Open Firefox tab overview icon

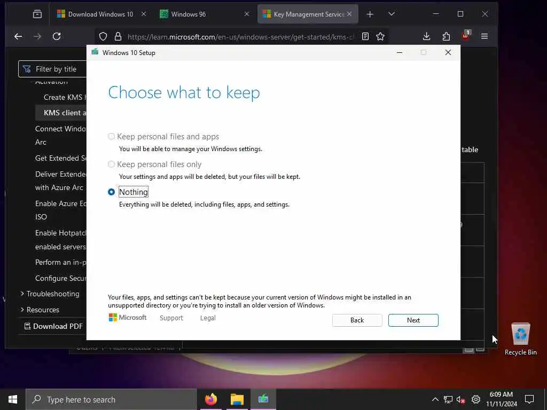(x=37, y=14)
